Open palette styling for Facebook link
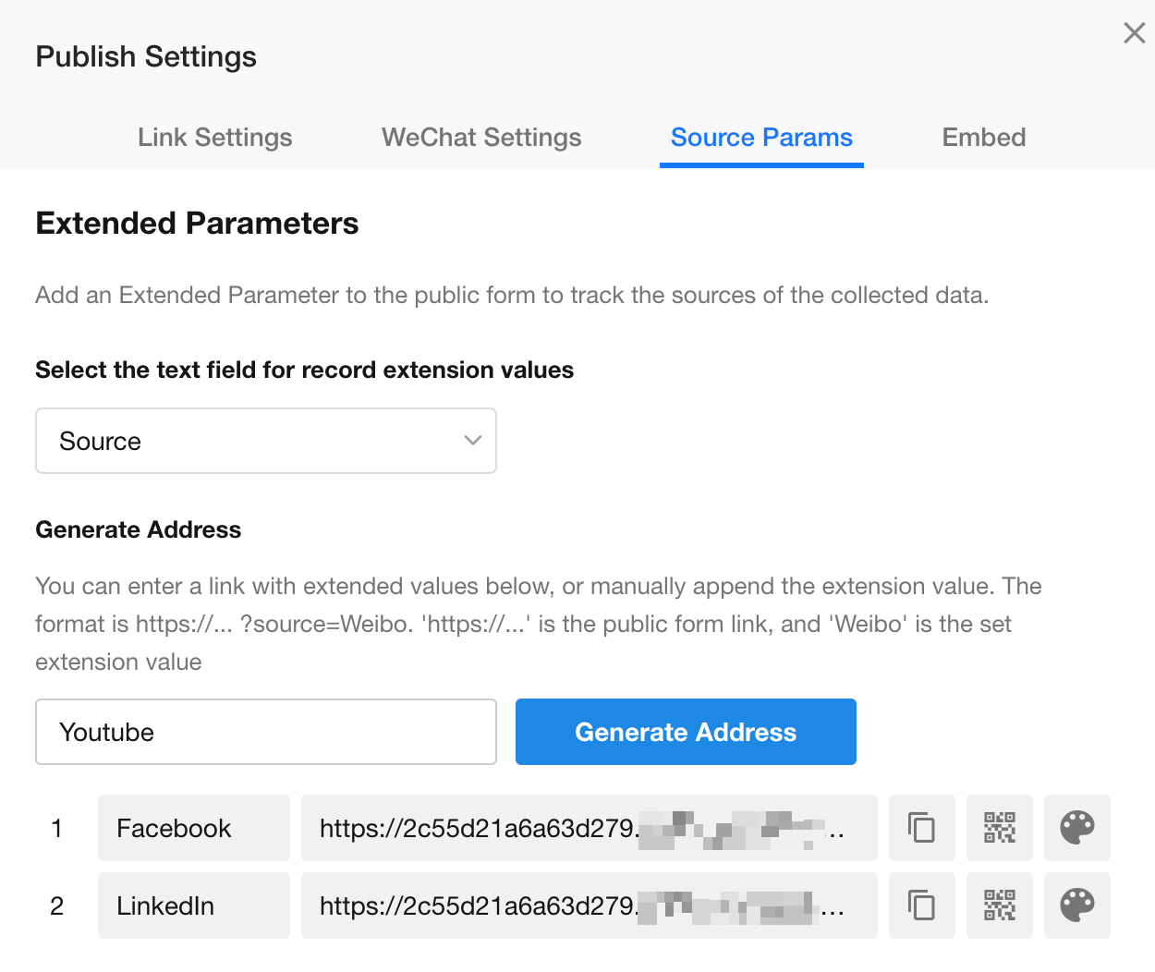 [1076, 828]
